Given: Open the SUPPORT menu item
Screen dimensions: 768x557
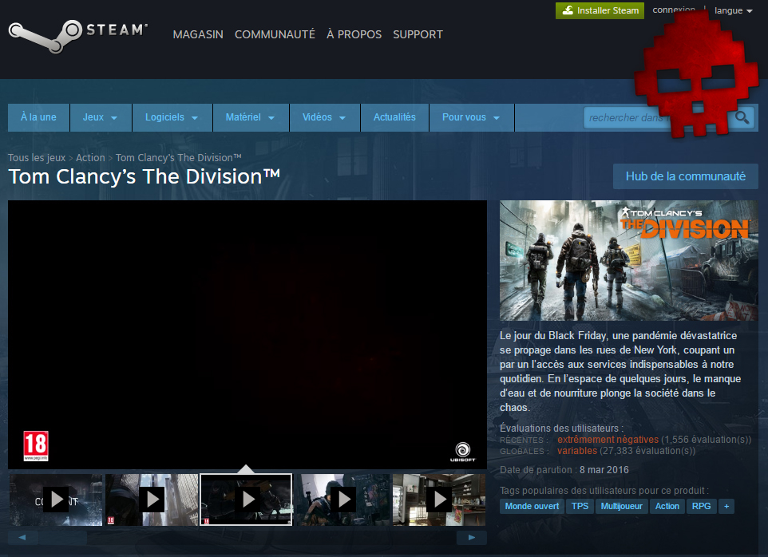Looking at the screenshot, I should coord(418,34).
